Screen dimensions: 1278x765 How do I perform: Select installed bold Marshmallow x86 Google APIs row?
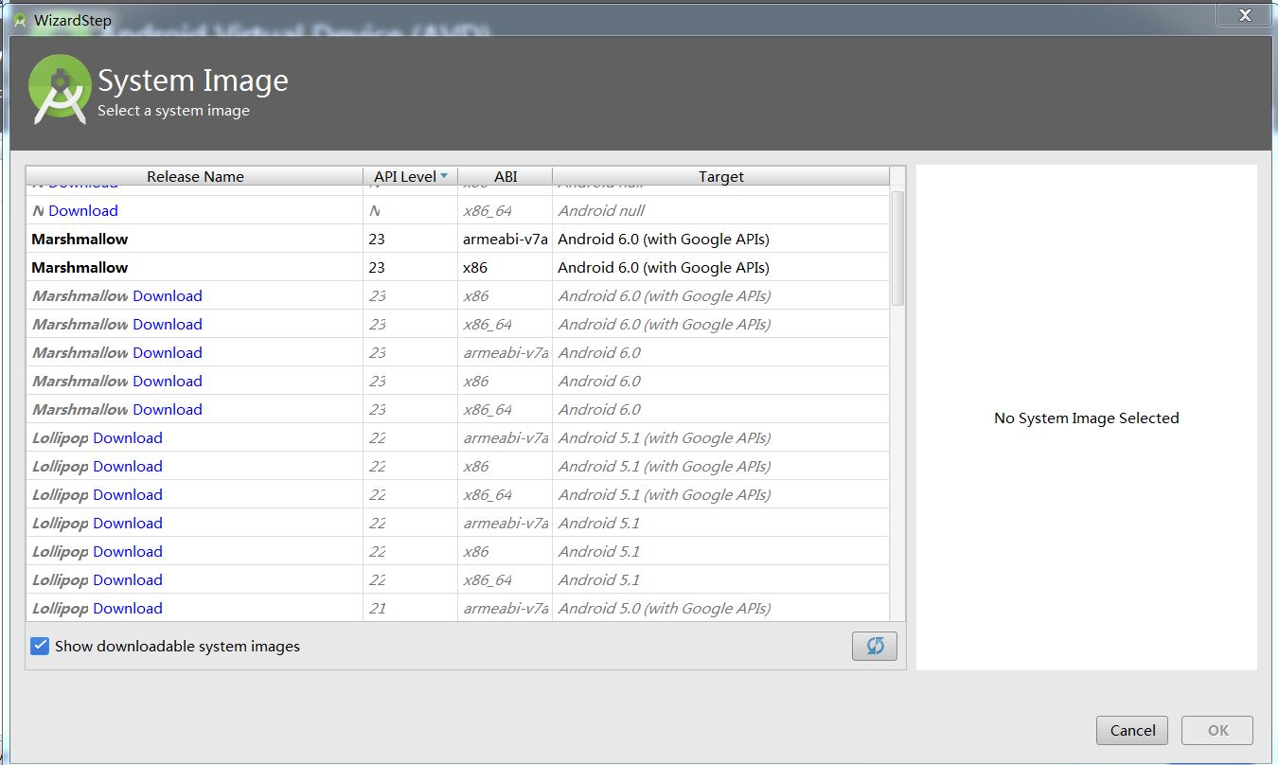click(x=457, y=267)
